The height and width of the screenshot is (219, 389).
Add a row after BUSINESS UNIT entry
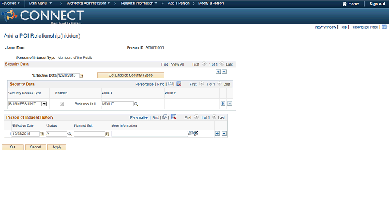point(223,103)
